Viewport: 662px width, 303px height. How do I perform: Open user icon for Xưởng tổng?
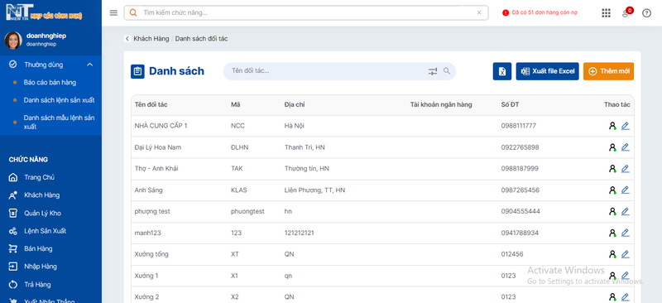click(x=612, y=254)
